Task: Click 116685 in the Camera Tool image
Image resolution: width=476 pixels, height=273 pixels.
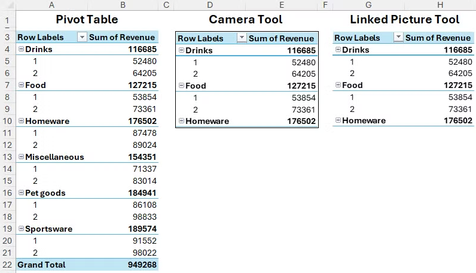Action: [x=301, y=50]
